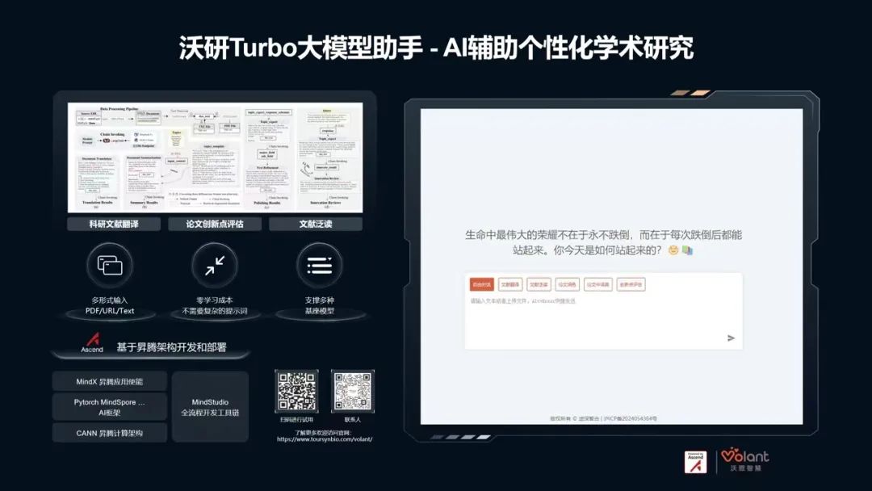The image size is (872, 491).
Task: Click the smiley emoji after the quote
Action: tap(673, 250)
